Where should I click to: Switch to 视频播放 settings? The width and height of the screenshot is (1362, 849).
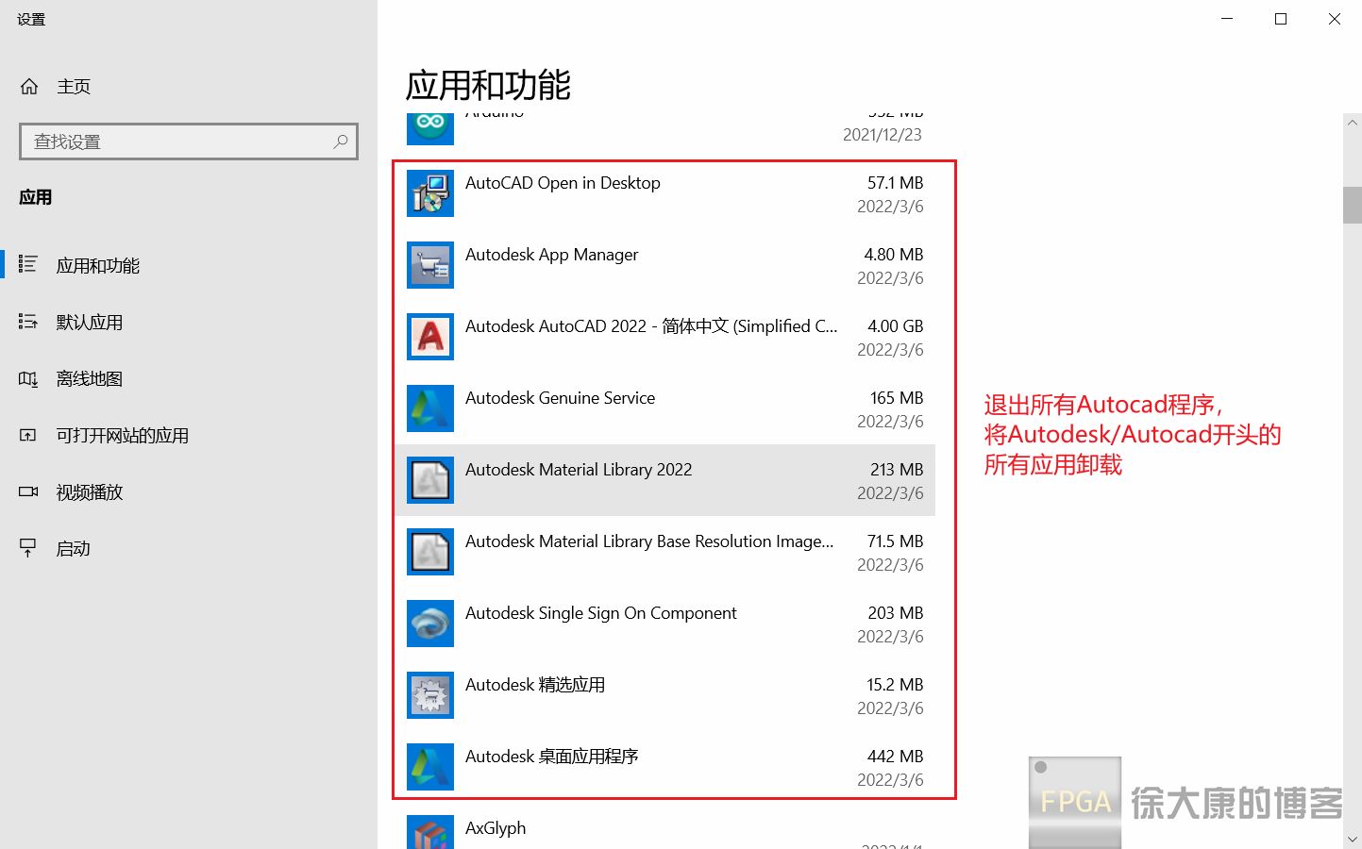point(189,491)
